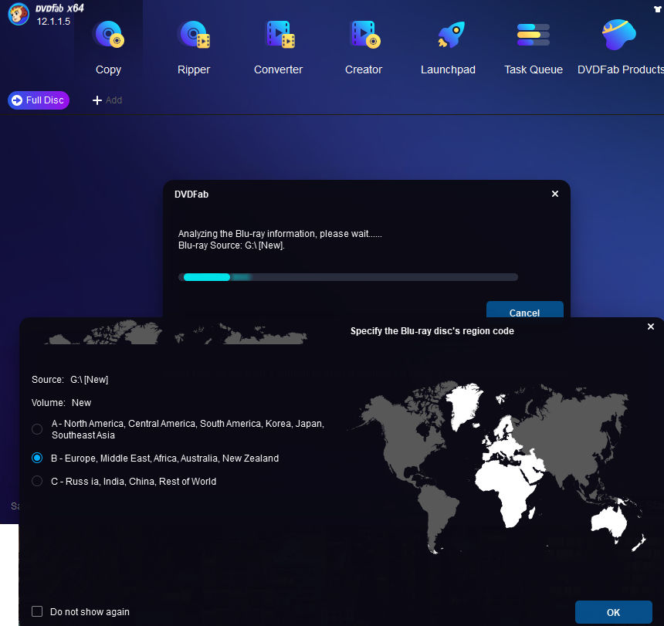Close the DVDFab analyzing dialog
664x626 pixels.
(554, 194)
